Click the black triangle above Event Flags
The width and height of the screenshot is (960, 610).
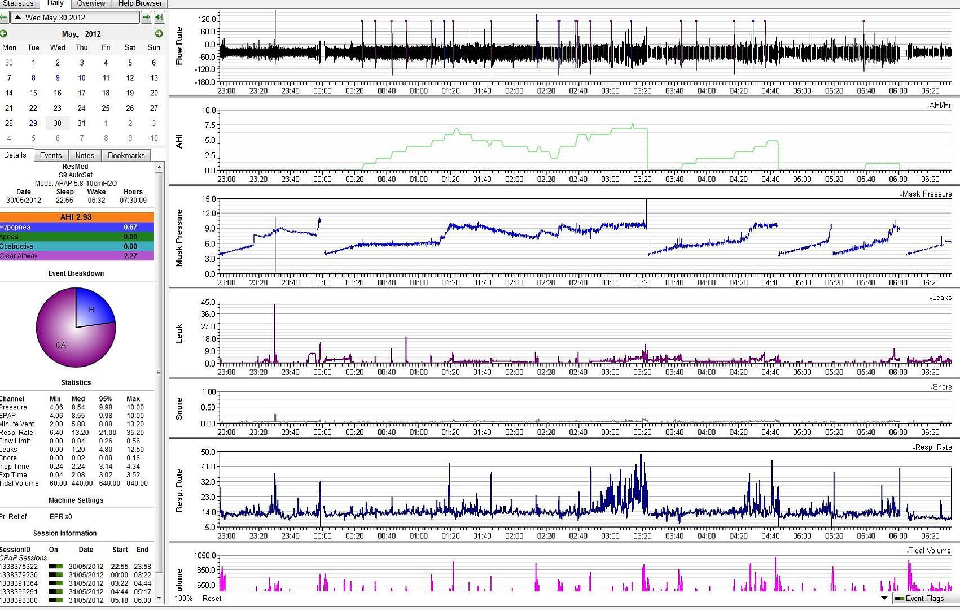click(884, 598)
